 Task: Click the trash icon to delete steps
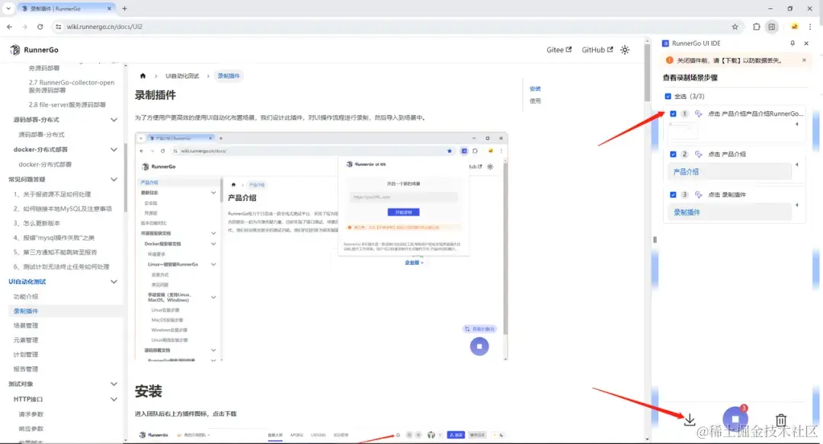pyautogui.click(x=781, y=420)
